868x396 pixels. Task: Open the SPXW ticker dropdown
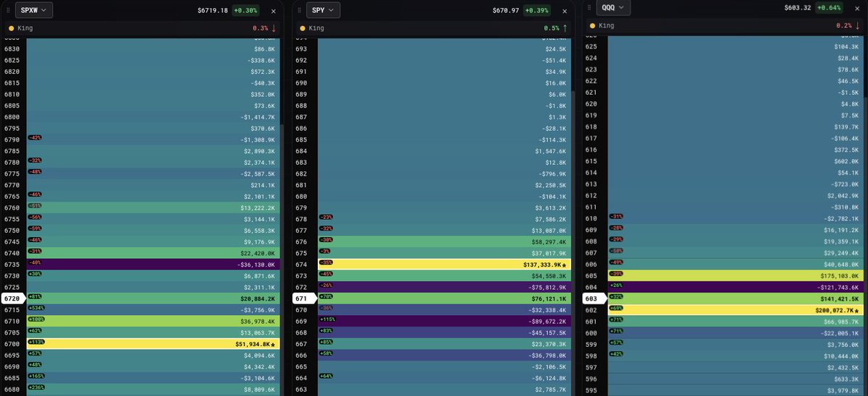coord(33,10)
